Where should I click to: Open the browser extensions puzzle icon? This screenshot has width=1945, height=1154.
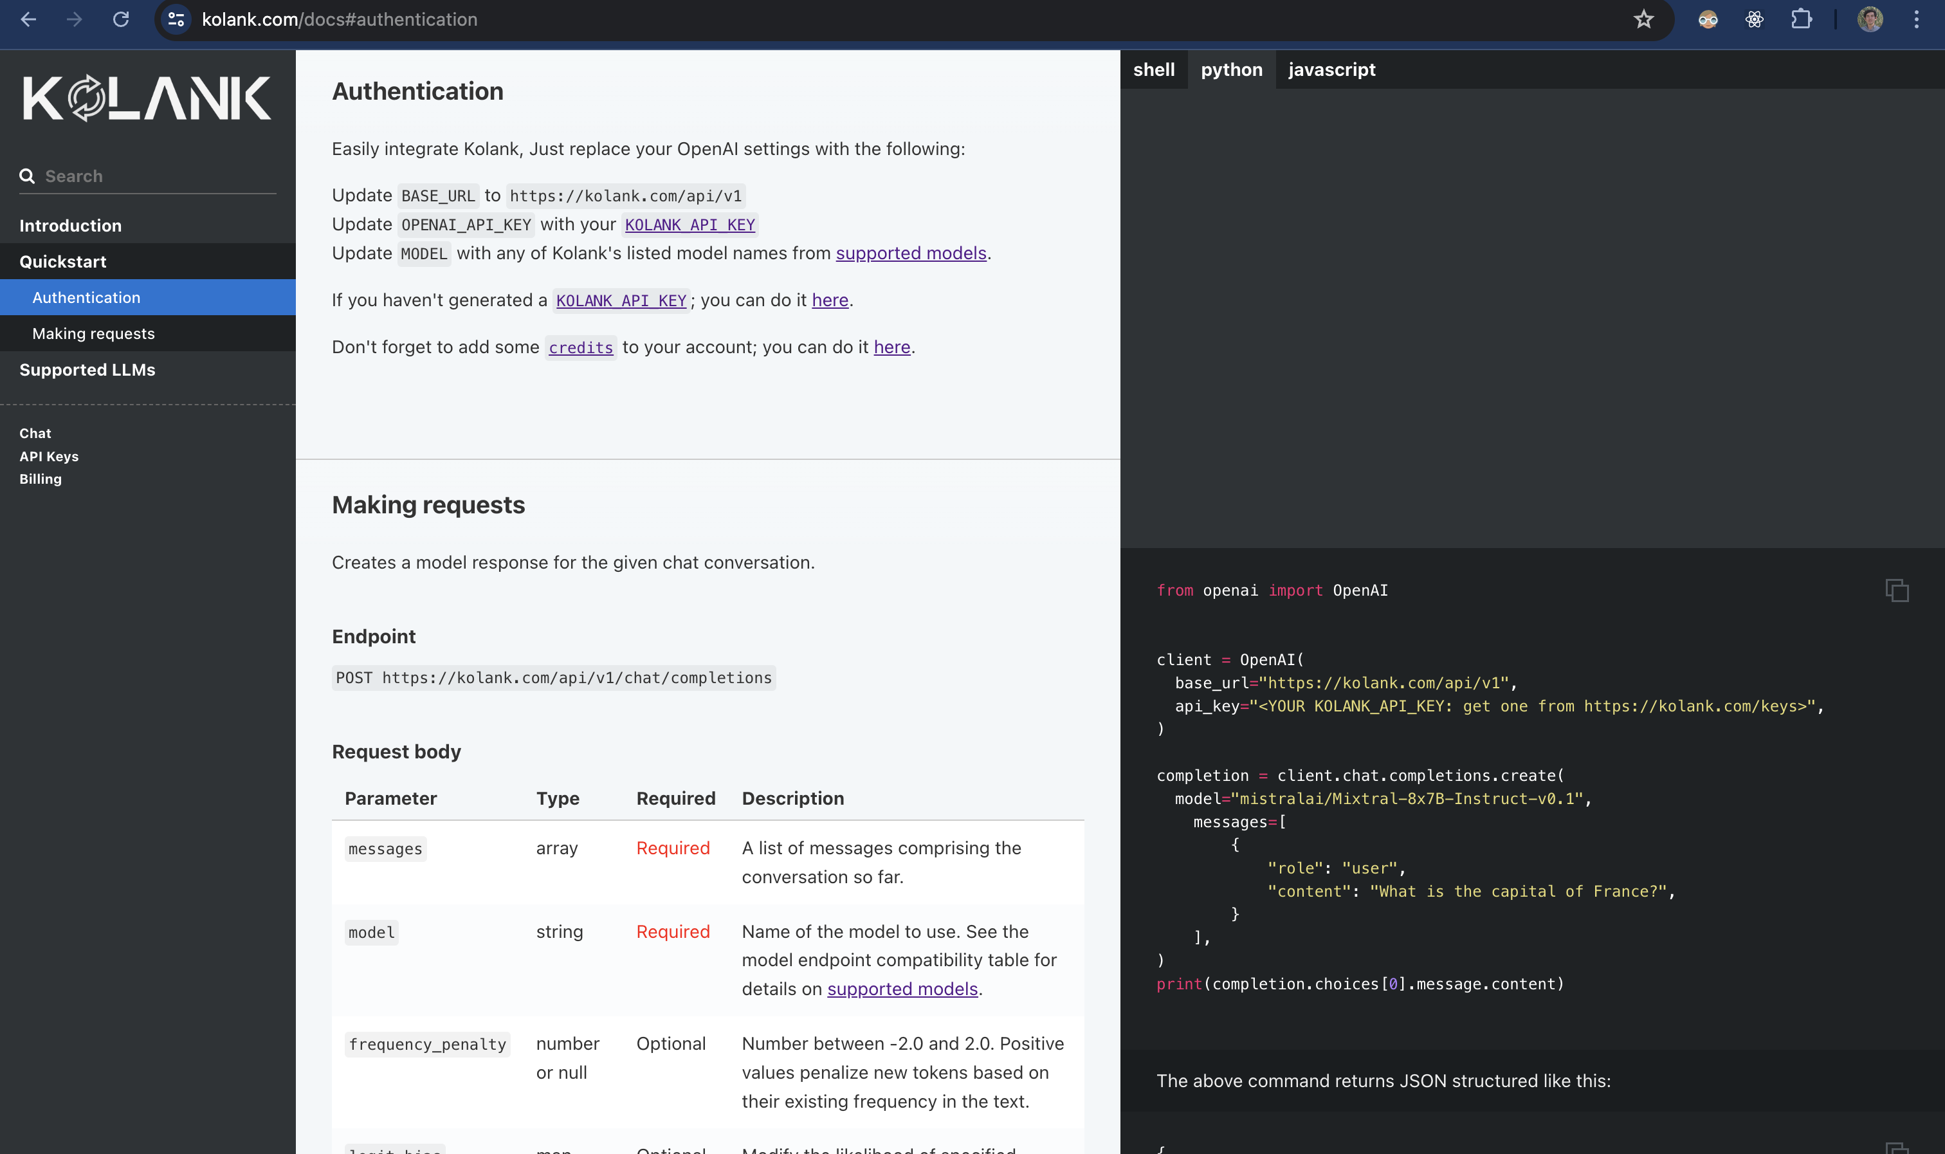[1800, 19]
